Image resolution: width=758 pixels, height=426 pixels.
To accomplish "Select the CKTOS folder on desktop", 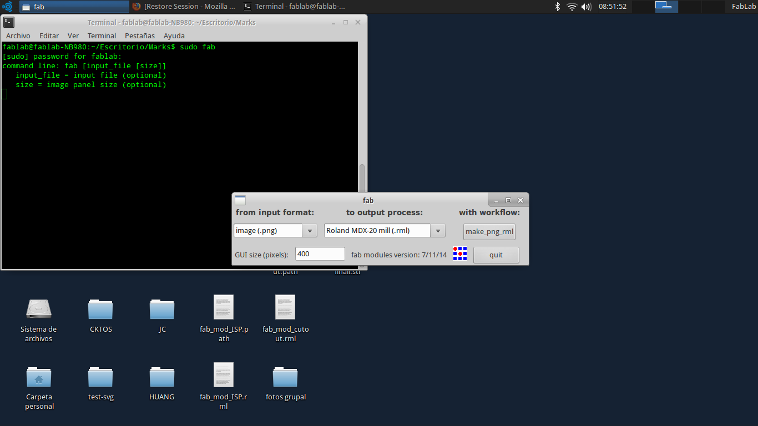I will coord(100,308).
